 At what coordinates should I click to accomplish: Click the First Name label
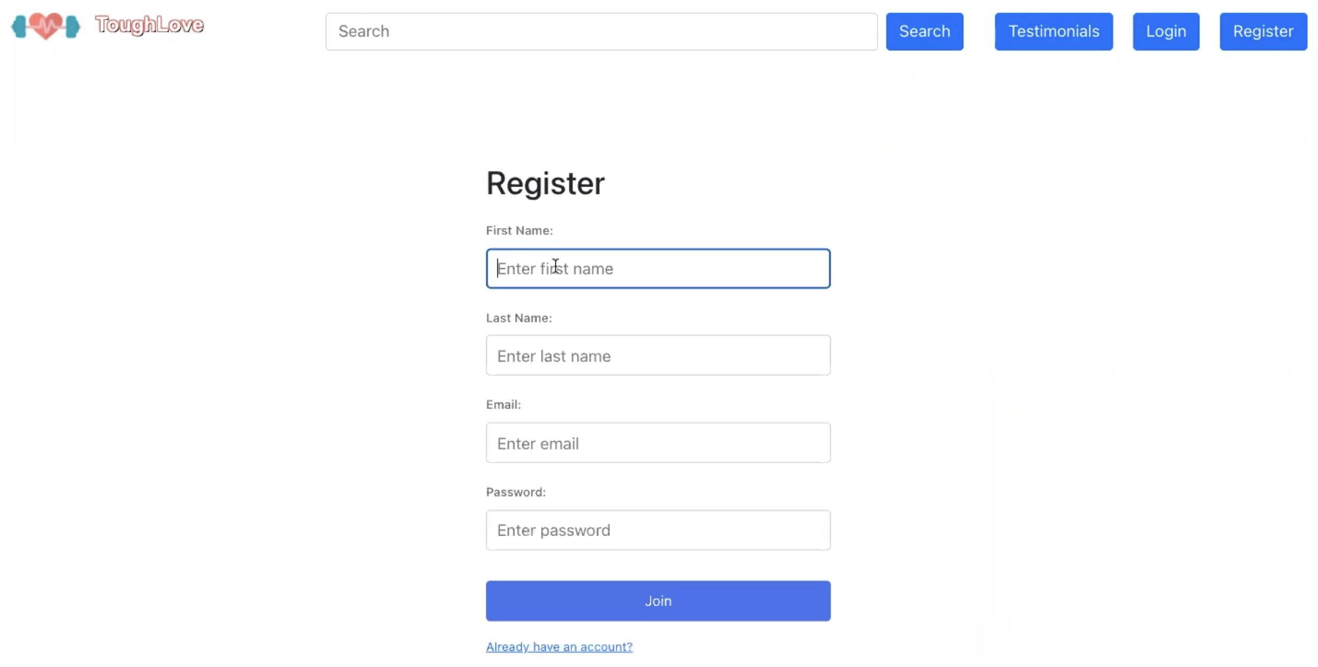[x=519, y=231]
